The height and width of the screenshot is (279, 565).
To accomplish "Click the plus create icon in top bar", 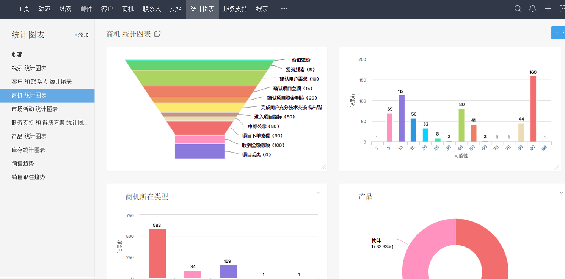I will pos(548,9).
